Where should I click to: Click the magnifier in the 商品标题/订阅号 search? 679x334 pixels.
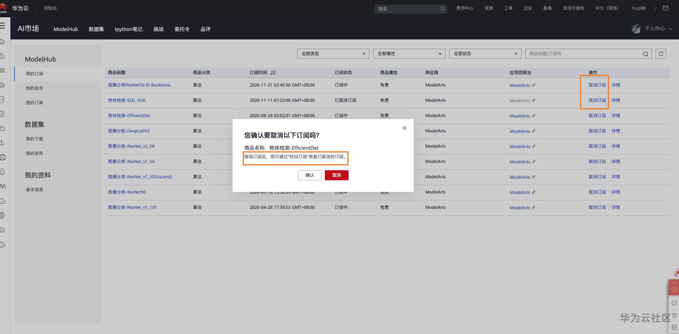646,54
